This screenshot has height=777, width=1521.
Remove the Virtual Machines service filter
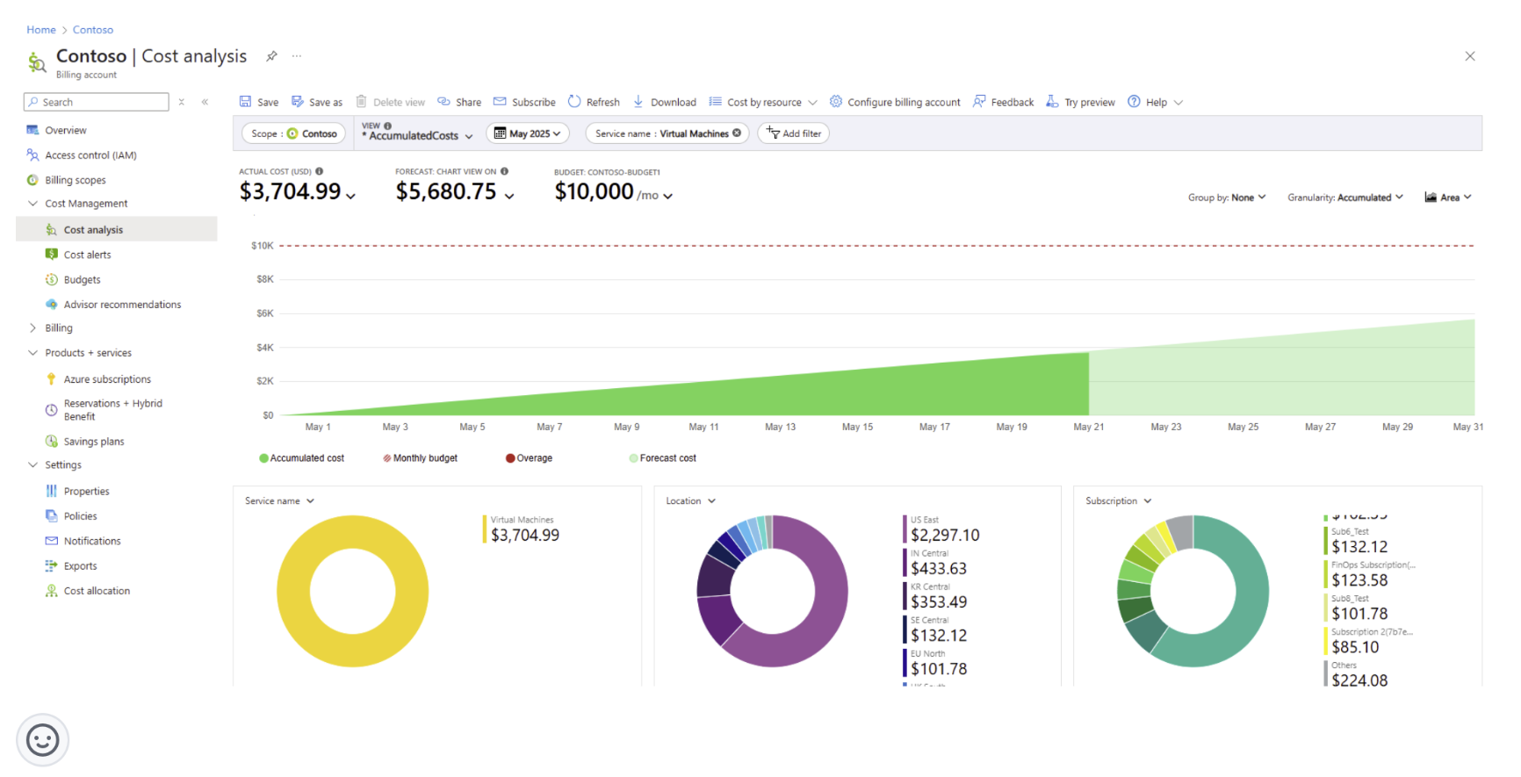pyautogui.click(x=737, y=133)
